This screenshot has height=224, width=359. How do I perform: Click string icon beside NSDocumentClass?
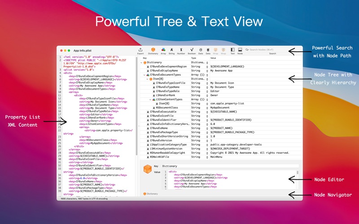tap(154, 108)
